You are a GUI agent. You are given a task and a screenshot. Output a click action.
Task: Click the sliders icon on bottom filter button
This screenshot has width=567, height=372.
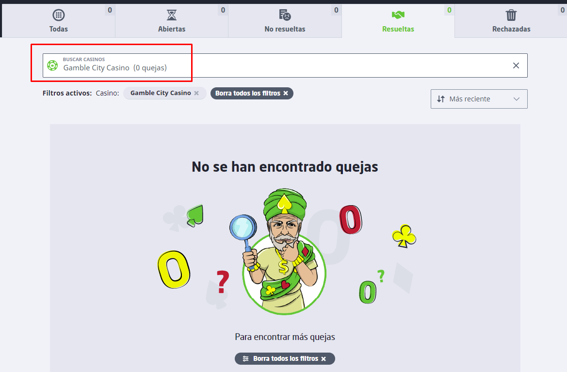tap(246, 358)
